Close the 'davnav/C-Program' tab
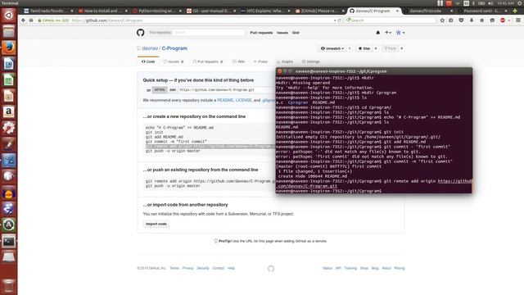Image resolution: width=524 pixels, height=295 pixels. (397, 11)
